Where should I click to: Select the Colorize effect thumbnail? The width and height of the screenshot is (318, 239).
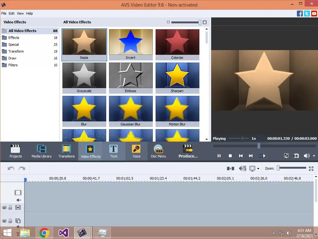pyautogui.click(x=177, y=45)
